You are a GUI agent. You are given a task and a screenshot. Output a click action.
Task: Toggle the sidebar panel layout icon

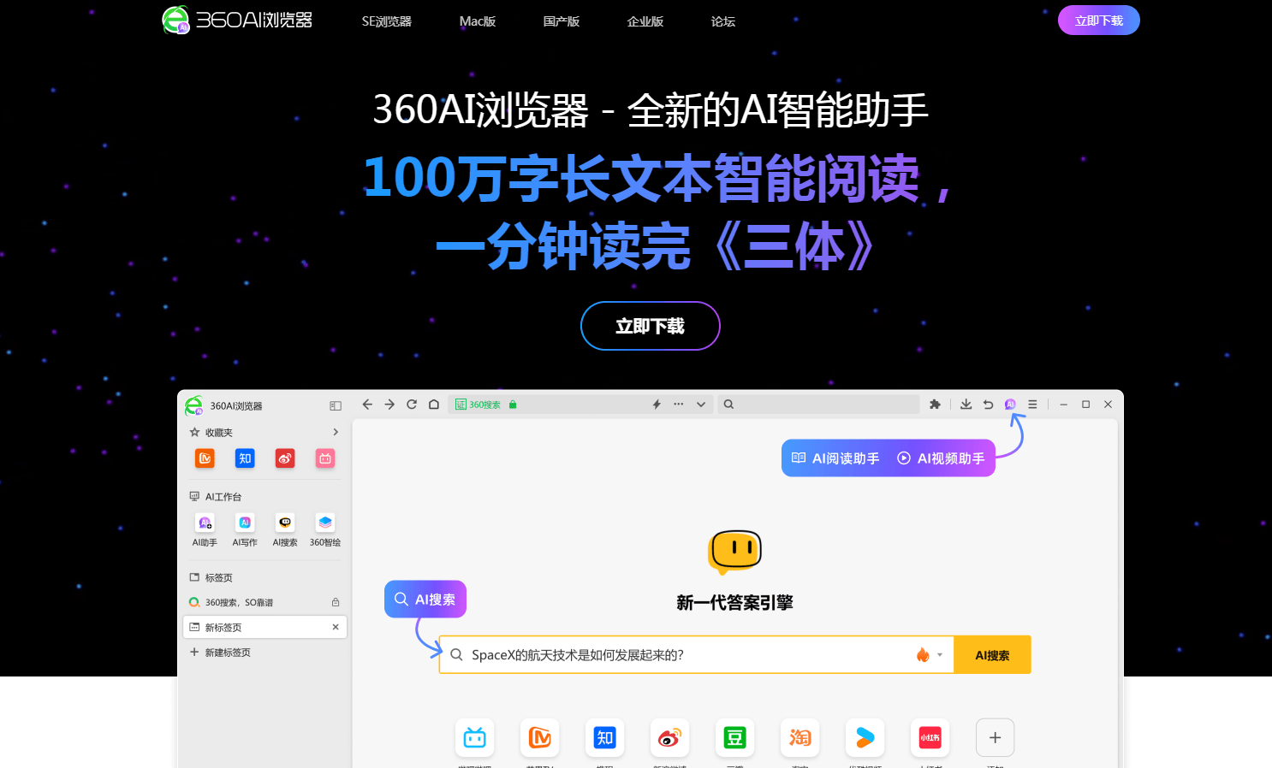click(335, 405)
